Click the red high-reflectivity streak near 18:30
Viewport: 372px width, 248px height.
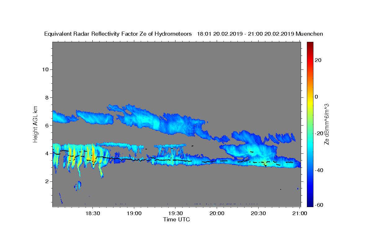coord(93,154)
